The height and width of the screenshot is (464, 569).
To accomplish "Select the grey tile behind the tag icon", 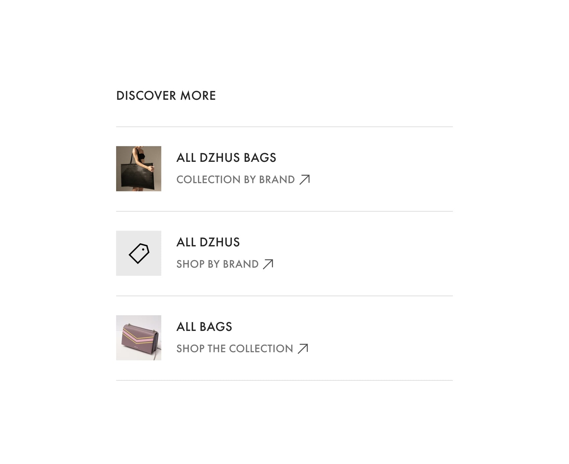I will click(x=139, y=253).
